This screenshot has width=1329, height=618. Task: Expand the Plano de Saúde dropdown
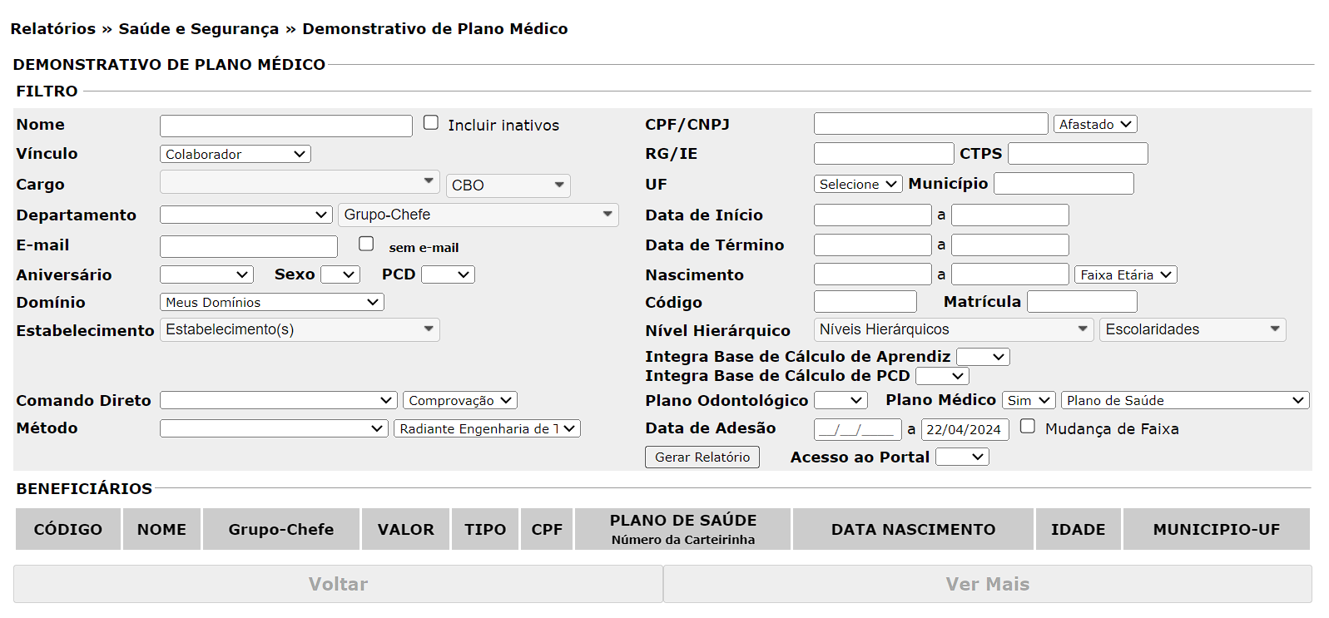[1184, 400]
